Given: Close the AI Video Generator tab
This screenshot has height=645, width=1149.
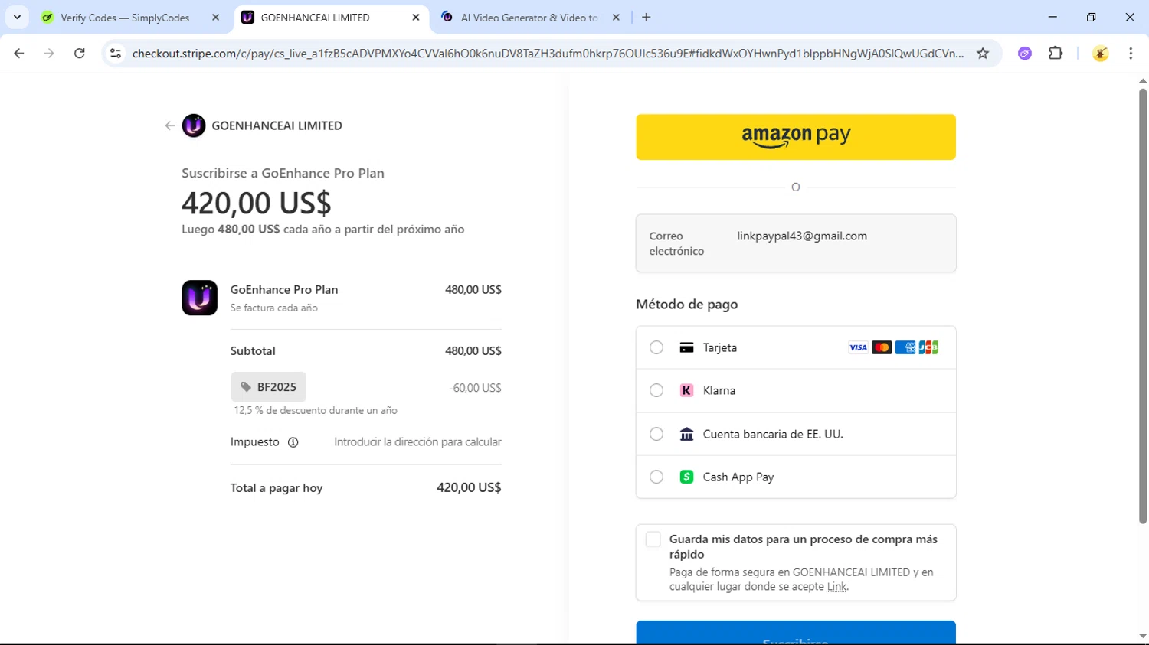Looking at the screenshot, I should 616,18.
